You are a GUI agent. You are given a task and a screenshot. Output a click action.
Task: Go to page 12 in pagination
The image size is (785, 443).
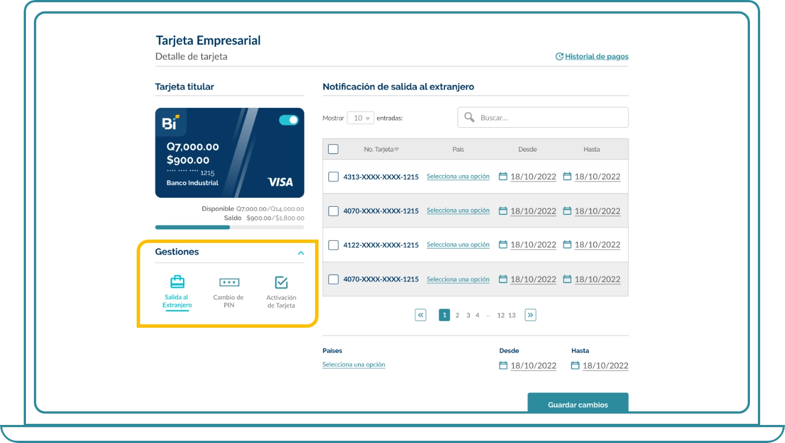(501, 315)
